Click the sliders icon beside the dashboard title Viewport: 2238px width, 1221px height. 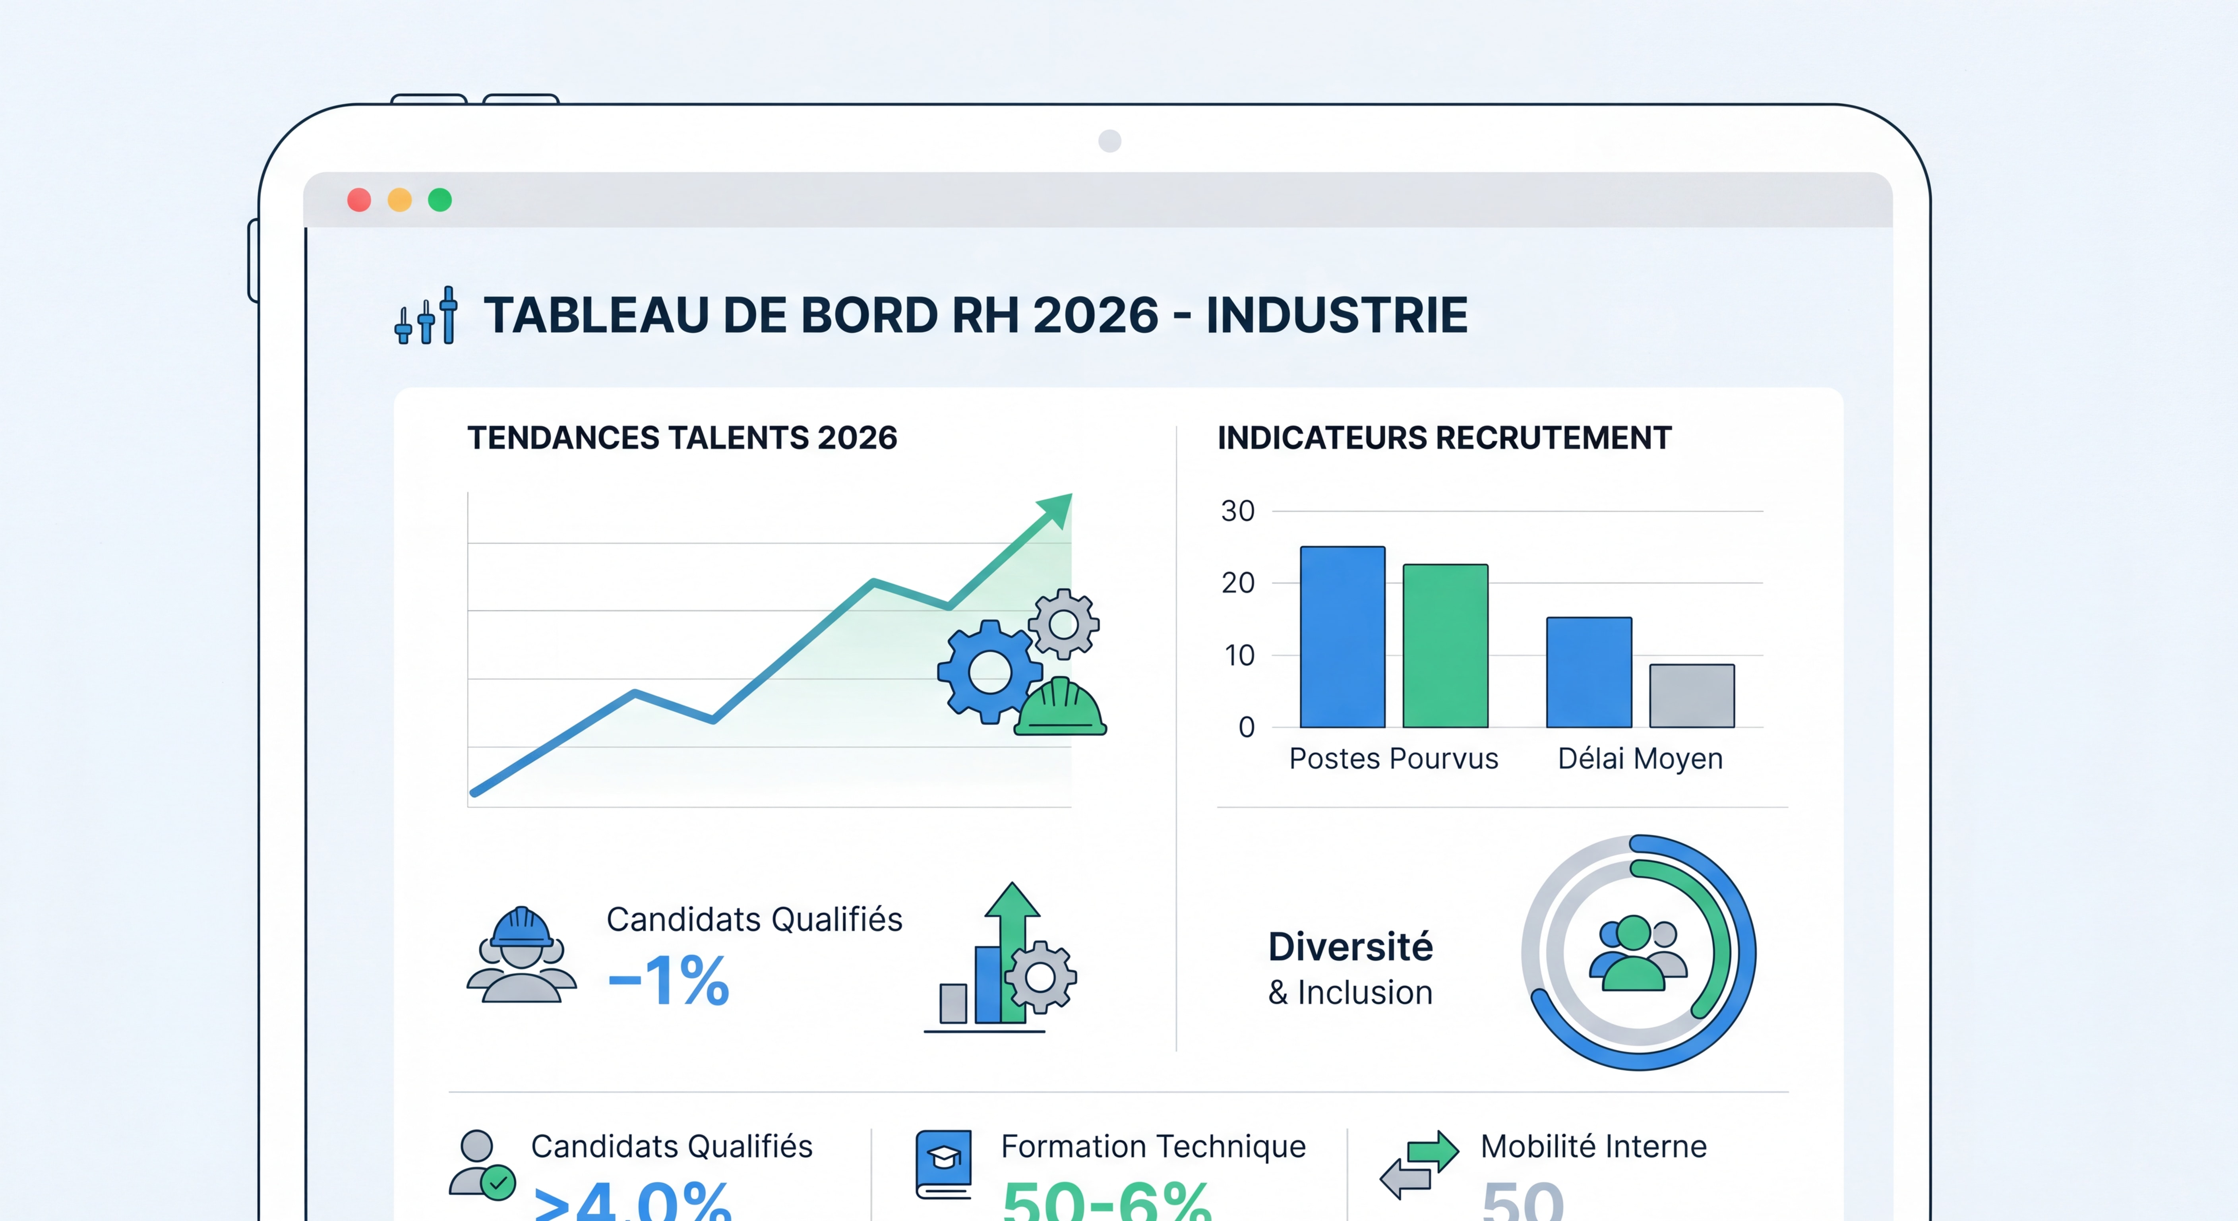[426, 315]
